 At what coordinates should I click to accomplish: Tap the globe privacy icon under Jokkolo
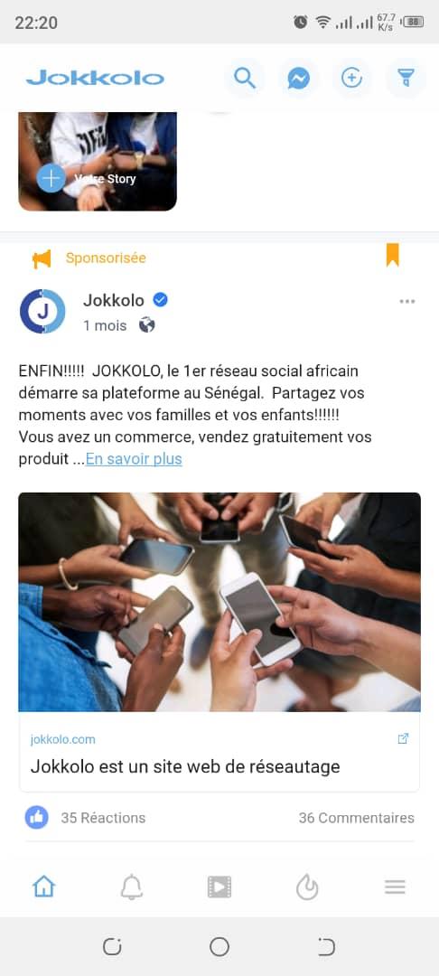146,325
